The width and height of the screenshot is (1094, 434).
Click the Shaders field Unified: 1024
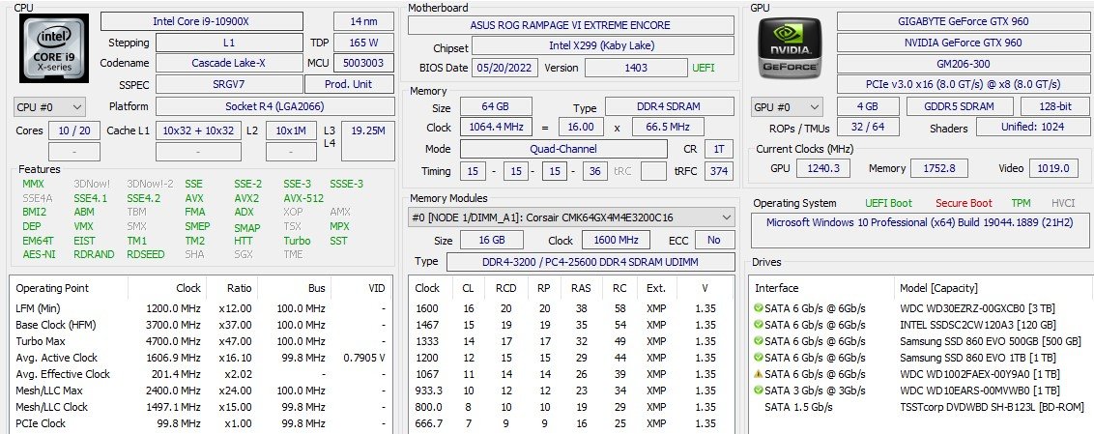(1032, 127)
